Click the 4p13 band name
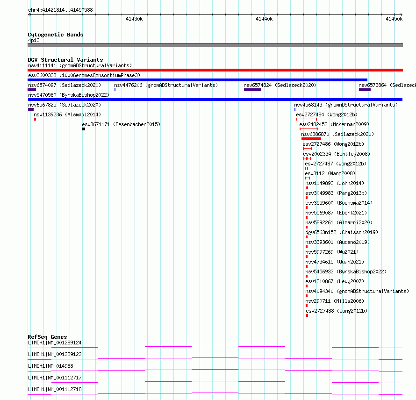Screen dimensions: 416x400 pos(34,40)
